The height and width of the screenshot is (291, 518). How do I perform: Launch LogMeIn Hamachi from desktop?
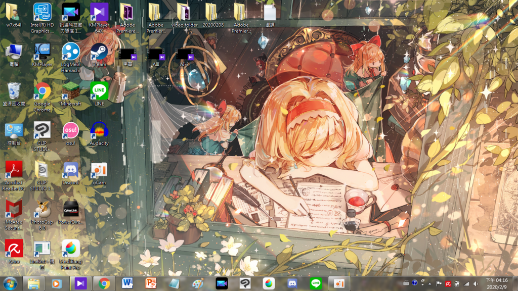pyautogui.click(x=70, y=58)
